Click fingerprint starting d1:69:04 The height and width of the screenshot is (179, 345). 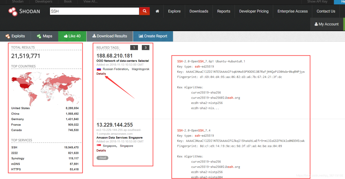click(229, 77)
